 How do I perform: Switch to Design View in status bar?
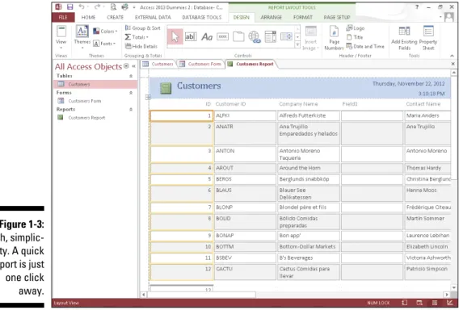pyautogui.click(x=449, y=303)
